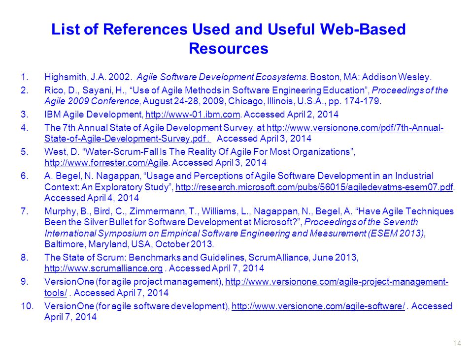This screenshot has height=354, width=473.
Task: Click 'Accessed April 4, 2014' text
Action: (x=92, y=198)
